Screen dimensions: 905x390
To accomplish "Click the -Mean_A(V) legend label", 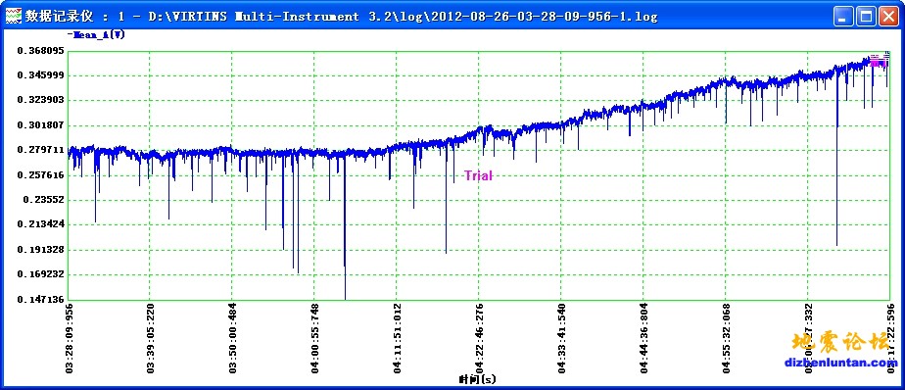I will pyautogui.click(x=96, y=34).
